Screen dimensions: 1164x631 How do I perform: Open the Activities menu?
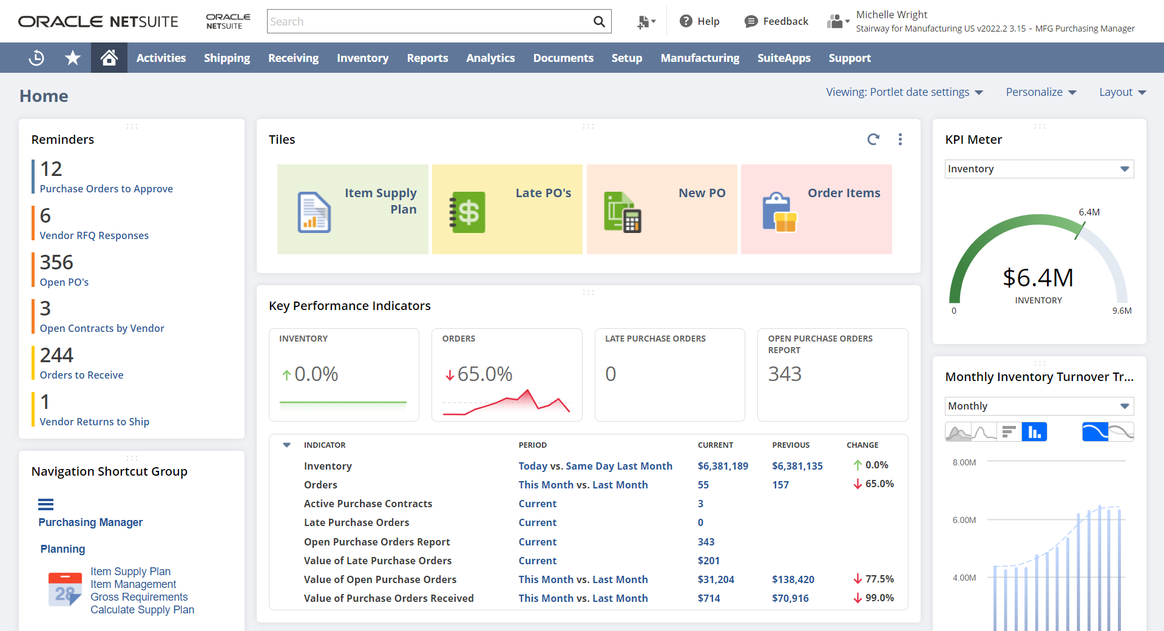[x=161, y=58]
